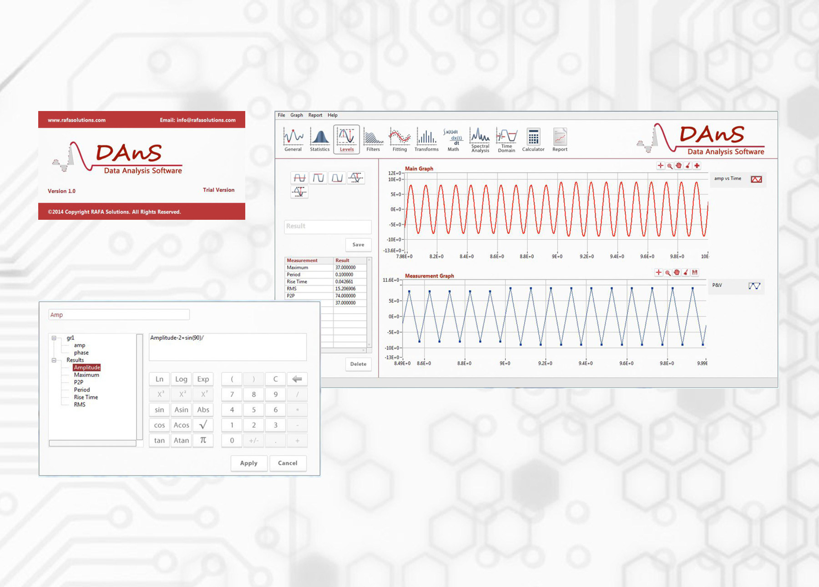Open the Spectral Analysis tool
The height and width of the screenshot is (587, 819).
pos(480,139)
